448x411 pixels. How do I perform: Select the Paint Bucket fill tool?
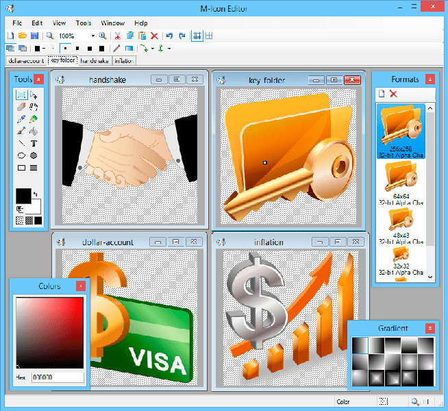pyautogui.click(x=34, y=131)
